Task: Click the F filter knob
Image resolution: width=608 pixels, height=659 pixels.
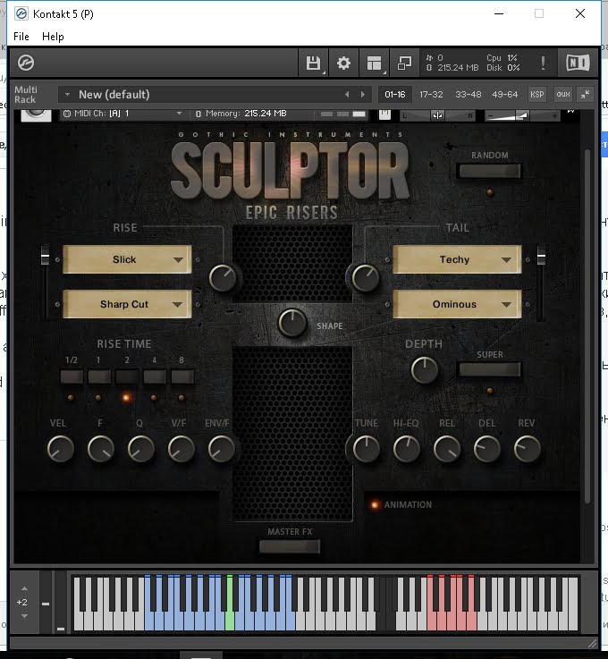Action: [x=100, y=449]
